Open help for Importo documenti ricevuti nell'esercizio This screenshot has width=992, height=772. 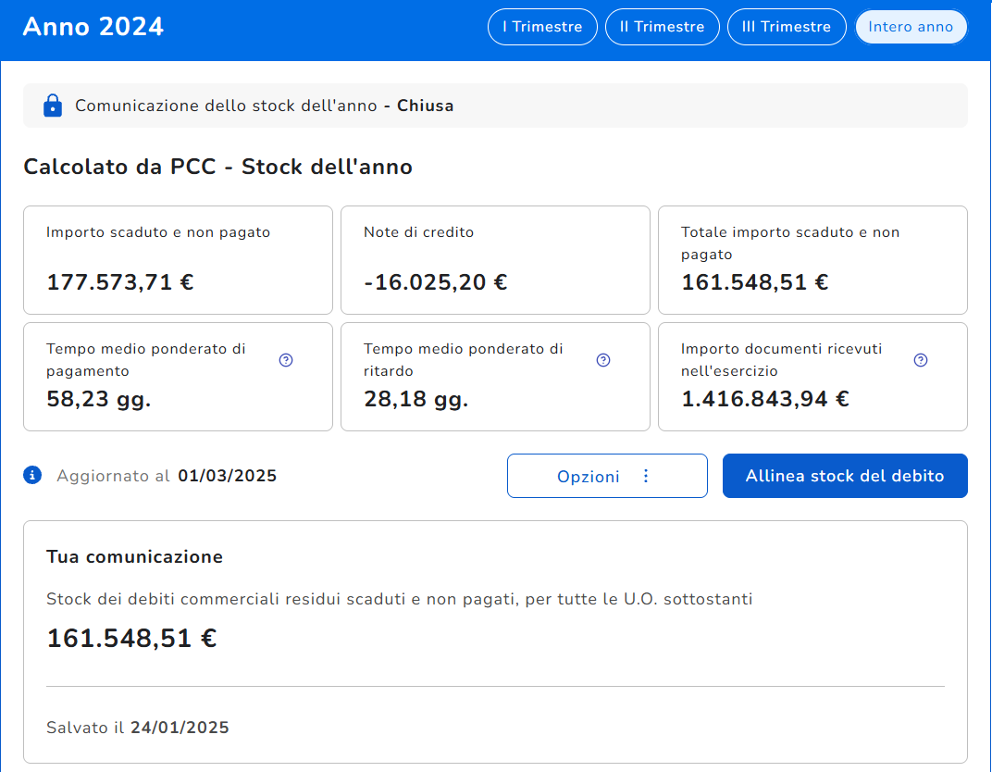pos(921,360)
